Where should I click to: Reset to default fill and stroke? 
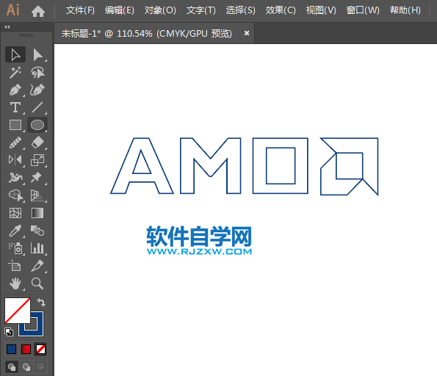point(9,332)
